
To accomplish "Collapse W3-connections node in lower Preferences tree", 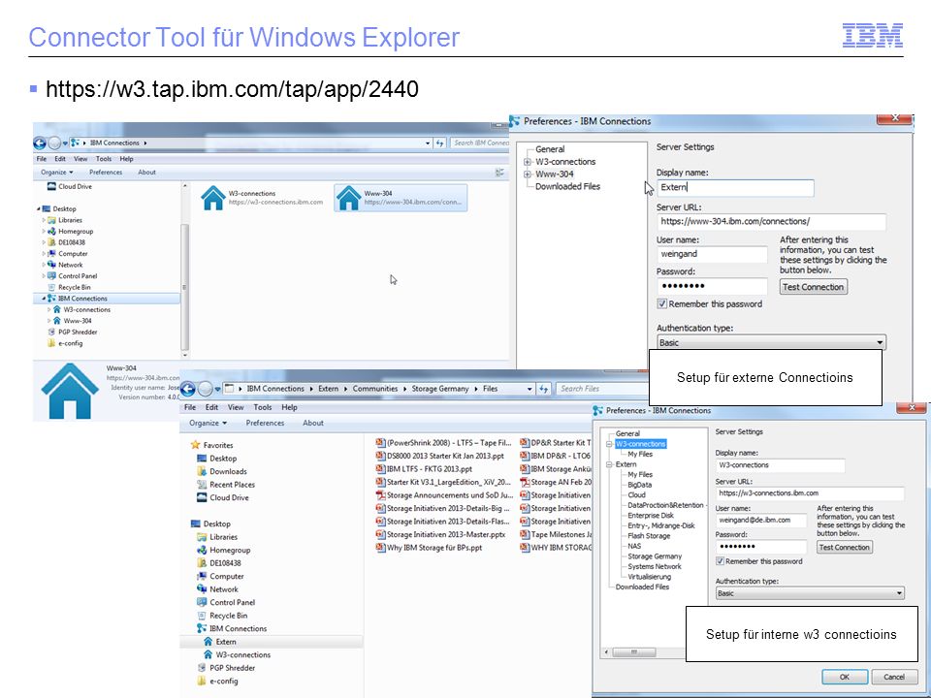I will pos(609,444).
